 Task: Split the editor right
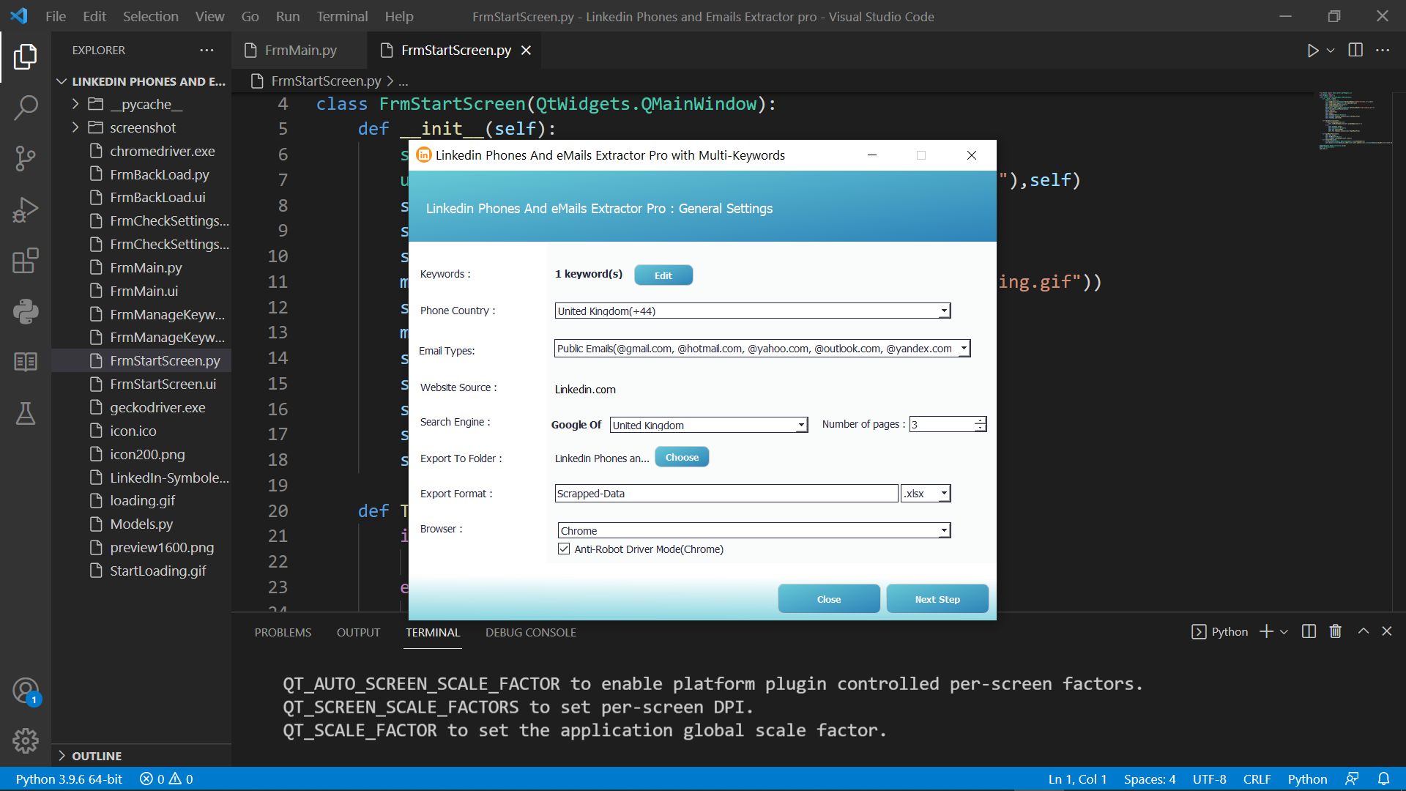point(1355,50)
